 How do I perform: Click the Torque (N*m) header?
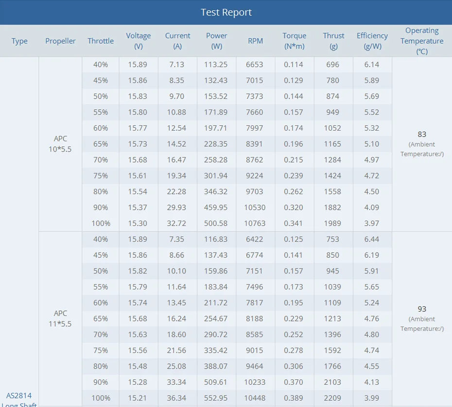pyautogui.click(x=295, y=41)
